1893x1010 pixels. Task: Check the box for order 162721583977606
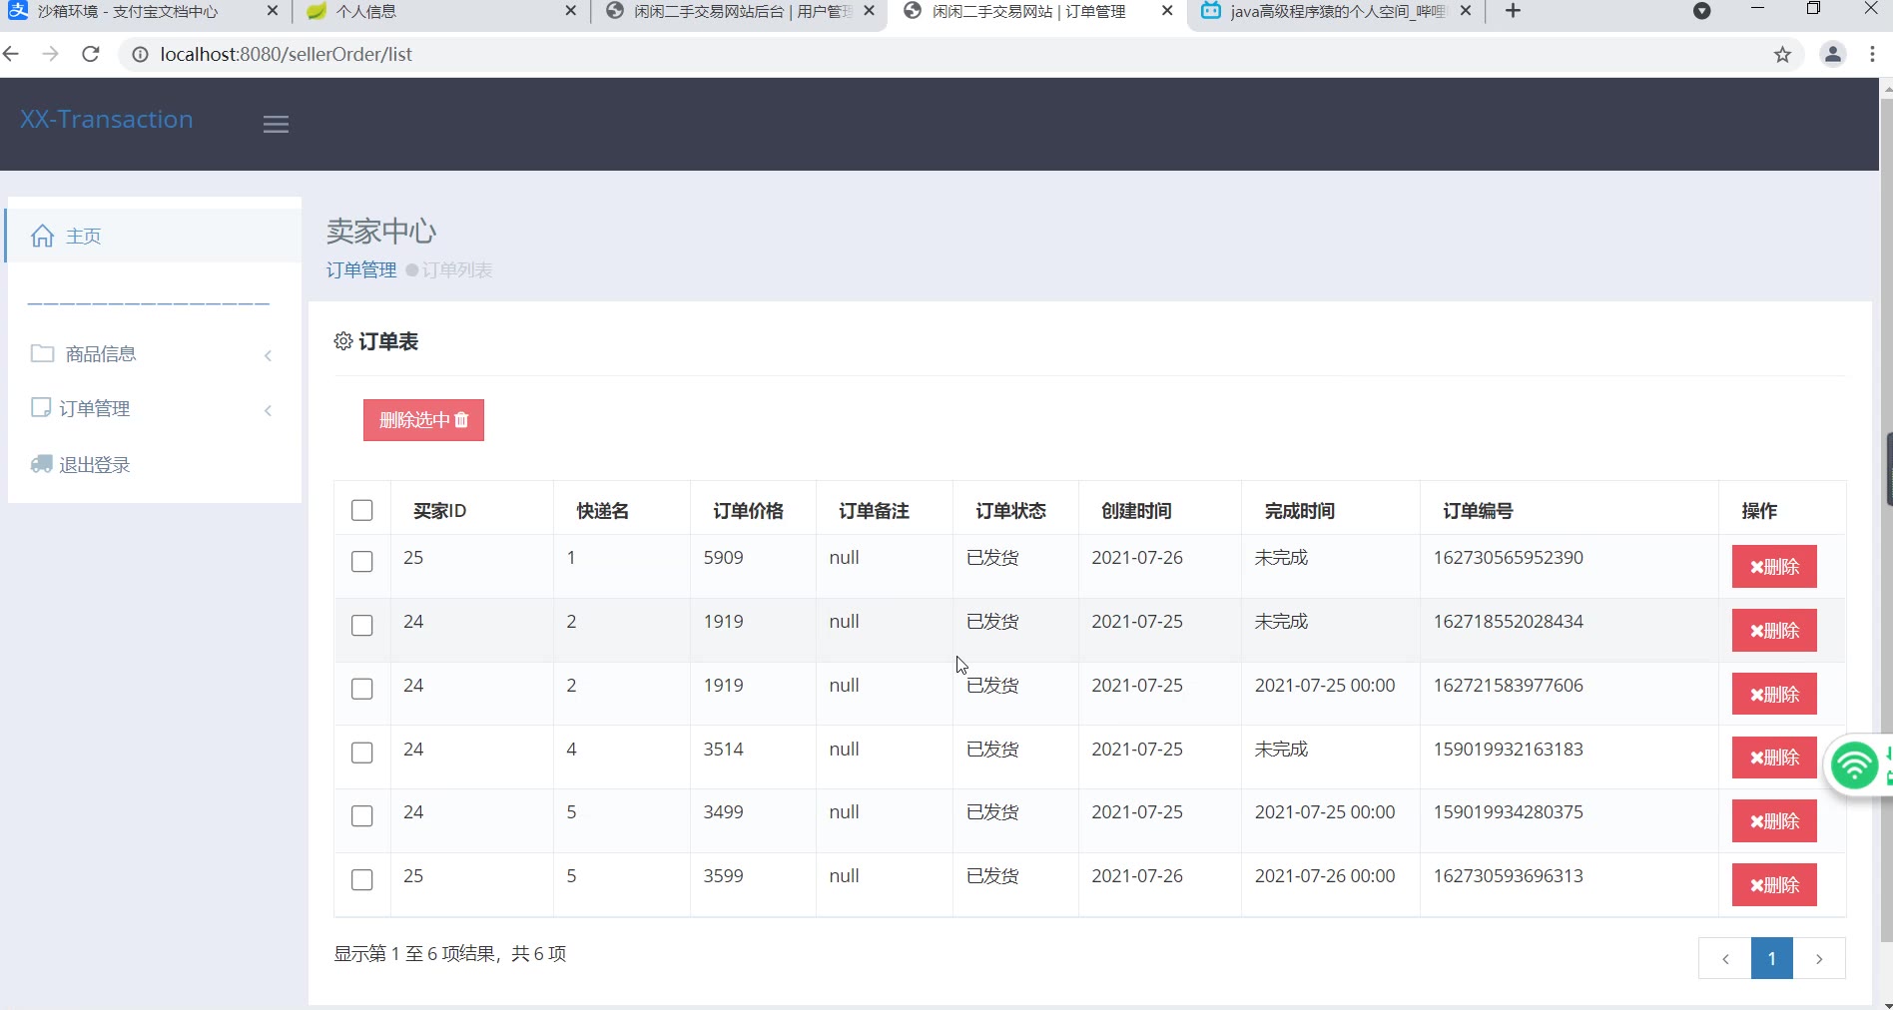[x=362, y=690]
